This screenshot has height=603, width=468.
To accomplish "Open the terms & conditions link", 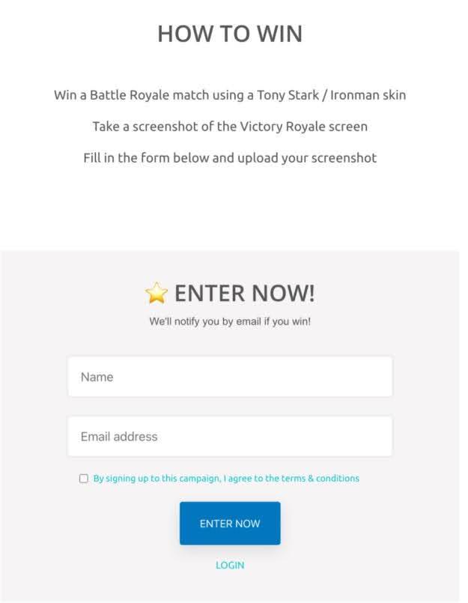I will [321, 478].
